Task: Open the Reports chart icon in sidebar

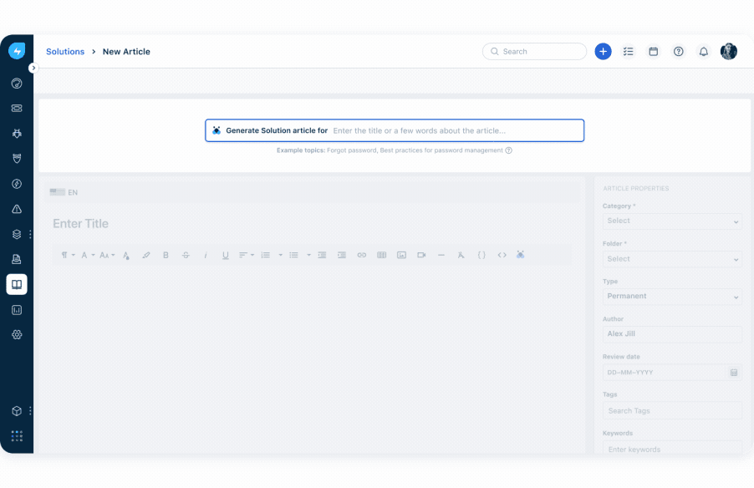Action: point(17,310)
